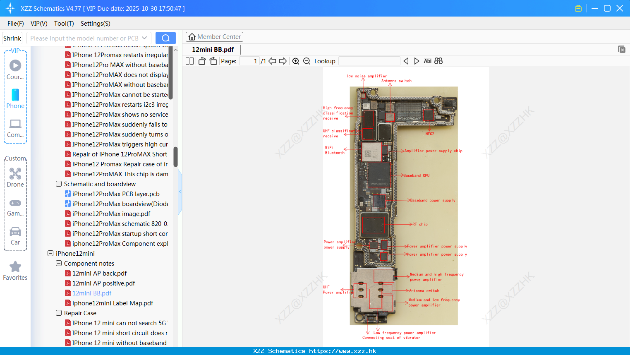
Task: Click the app logo in title bar
Action: [x=10, y=8]
